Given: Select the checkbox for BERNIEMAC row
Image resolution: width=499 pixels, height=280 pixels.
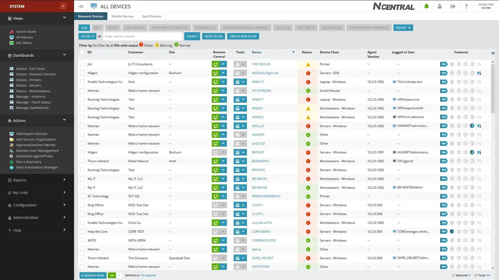Looking at the screenshot, I should (82, 161).
